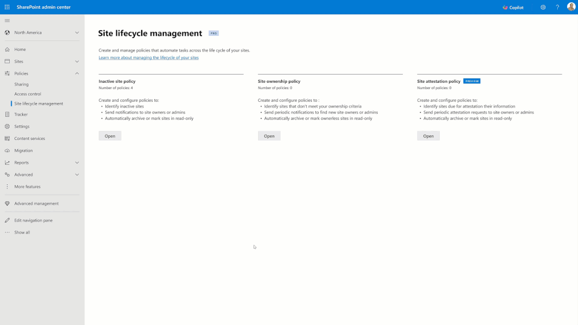The width and height of the screenshot is (578, 325).
Task: Follow Learn more about managing lifecycle link
Action: tap(149, 57)
